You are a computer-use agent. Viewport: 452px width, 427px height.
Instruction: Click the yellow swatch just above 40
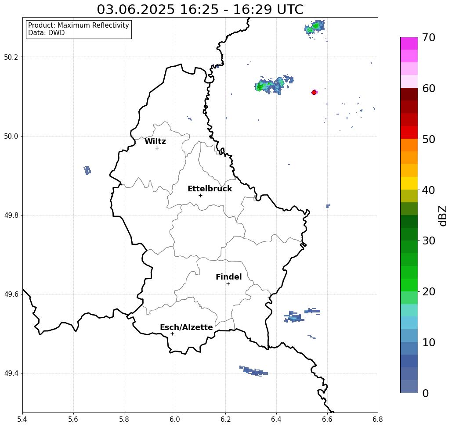point(409,183)
